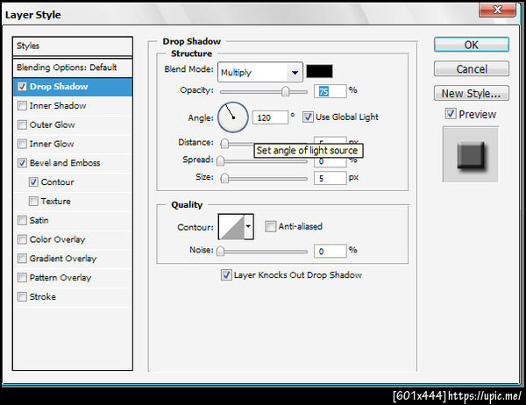This screenshot has height=405, width=526.
Task: Enable the Outer Glow checkbox
Action: tap(22, 124)
